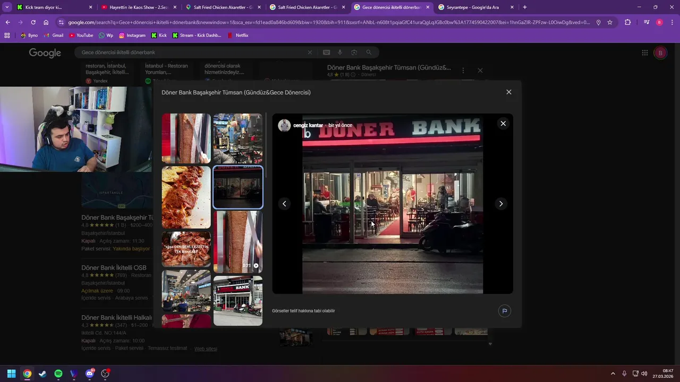680x382 pixels.
Task: Open the 'Lezzetin tek bankası' meat thumbnail
Action: tap(186, 249)
